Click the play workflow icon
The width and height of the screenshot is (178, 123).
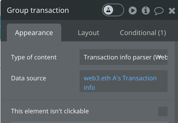[133, 10]
